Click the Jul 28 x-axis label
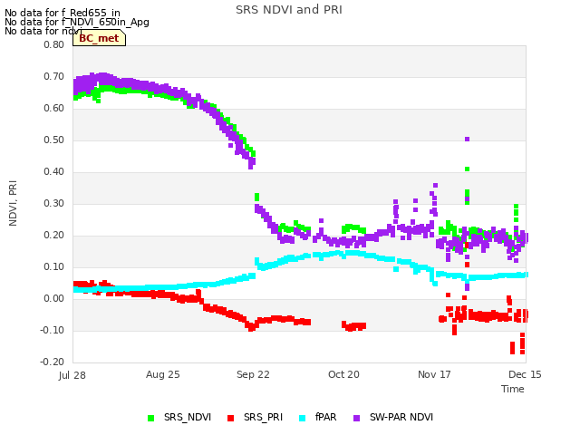Screen dimensions: 580x435 72,375
